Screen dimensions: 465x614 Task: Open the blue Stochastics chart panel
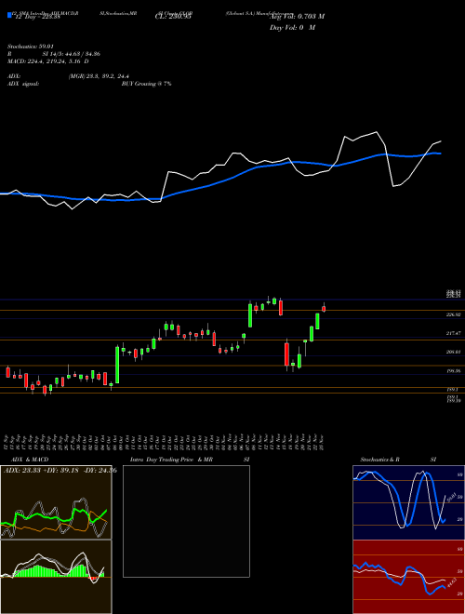[408, 502]
